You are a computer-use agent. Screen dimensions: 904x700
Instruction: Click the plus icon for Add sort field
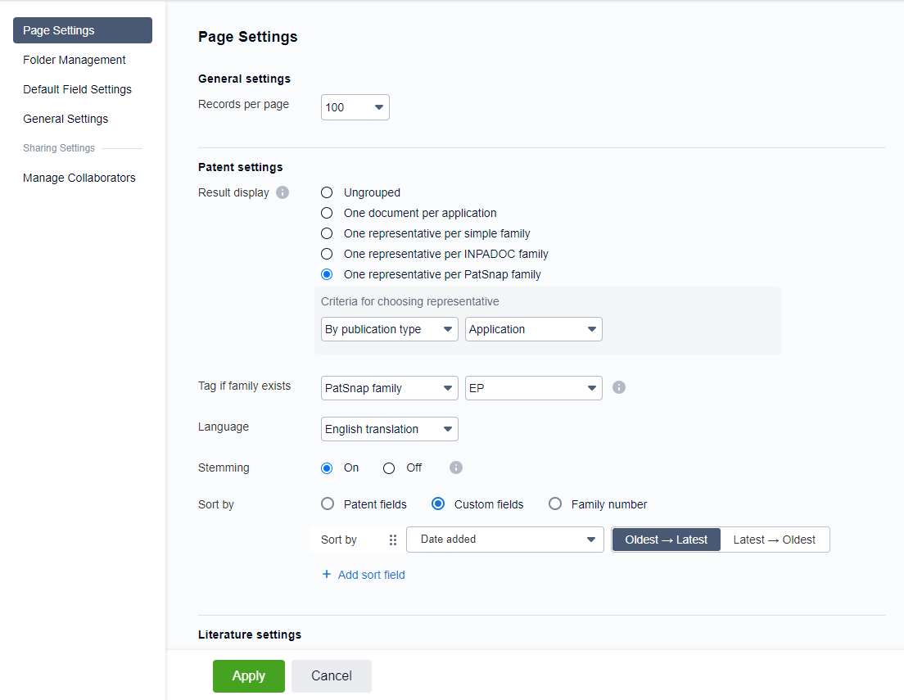327,575
